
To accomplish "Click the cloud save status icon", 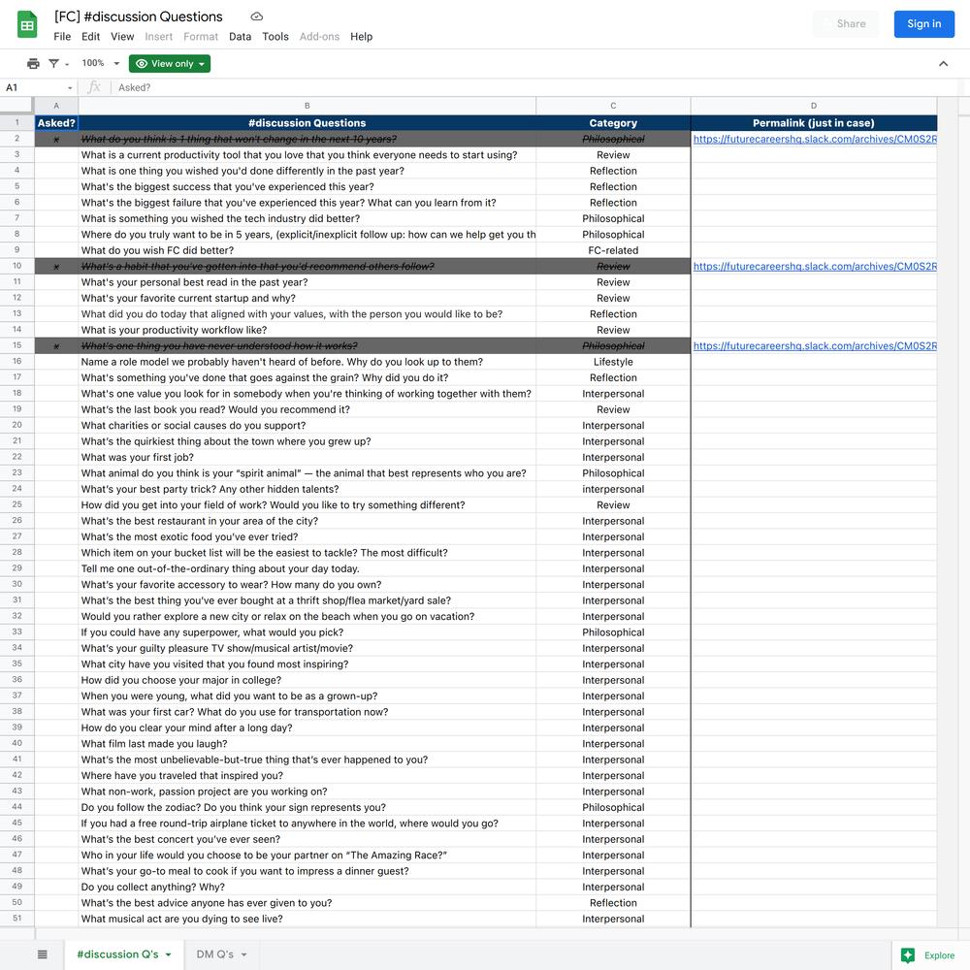I will (x=257, y=16).
